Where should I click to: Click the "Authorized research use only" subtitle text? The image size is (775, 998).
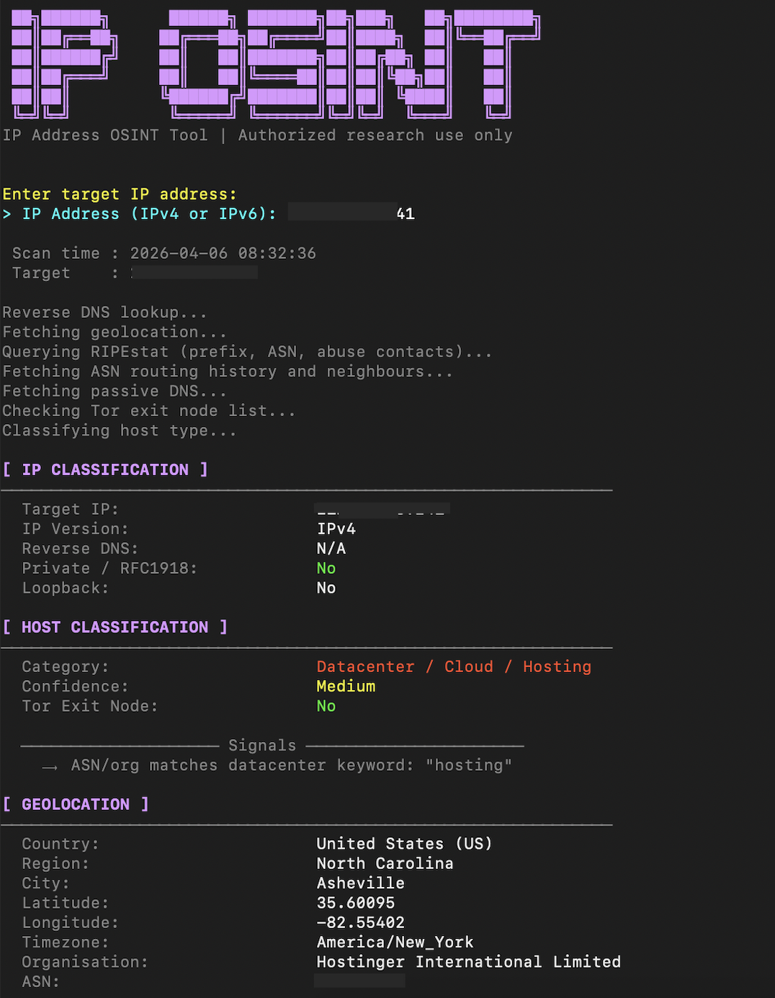point(375,136)
